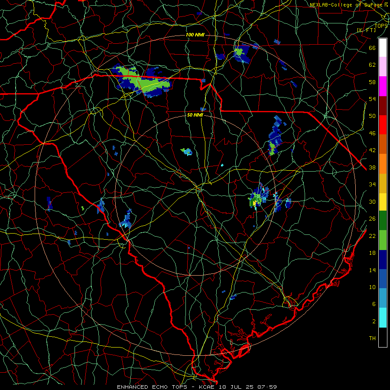Click the legend value "10"
The width and height of the screenshot is (390, 390).
click(372, 287)
